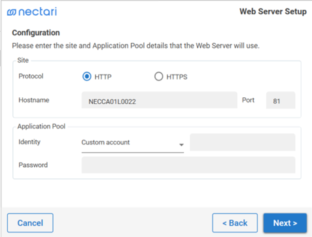
Task: Click the HTTP label text
Action: (x=103, y=77)
